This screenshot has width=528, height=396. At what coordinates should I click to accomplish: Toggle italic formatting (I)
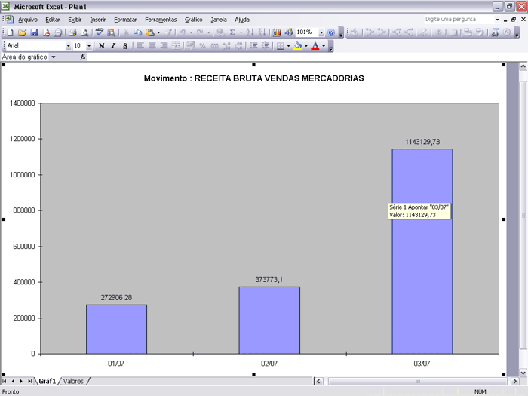113,46
